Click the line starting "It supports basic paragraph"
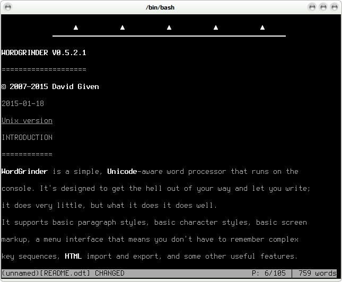The height and width of the screenshot is (282, 342). click(x=154, y=223)
